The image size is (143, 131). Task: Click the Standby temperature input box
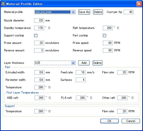click(39, 28)
